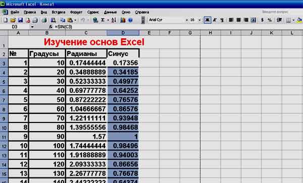
Task: Click the Paste clipboard icon
Action: [x=70, y=20]
